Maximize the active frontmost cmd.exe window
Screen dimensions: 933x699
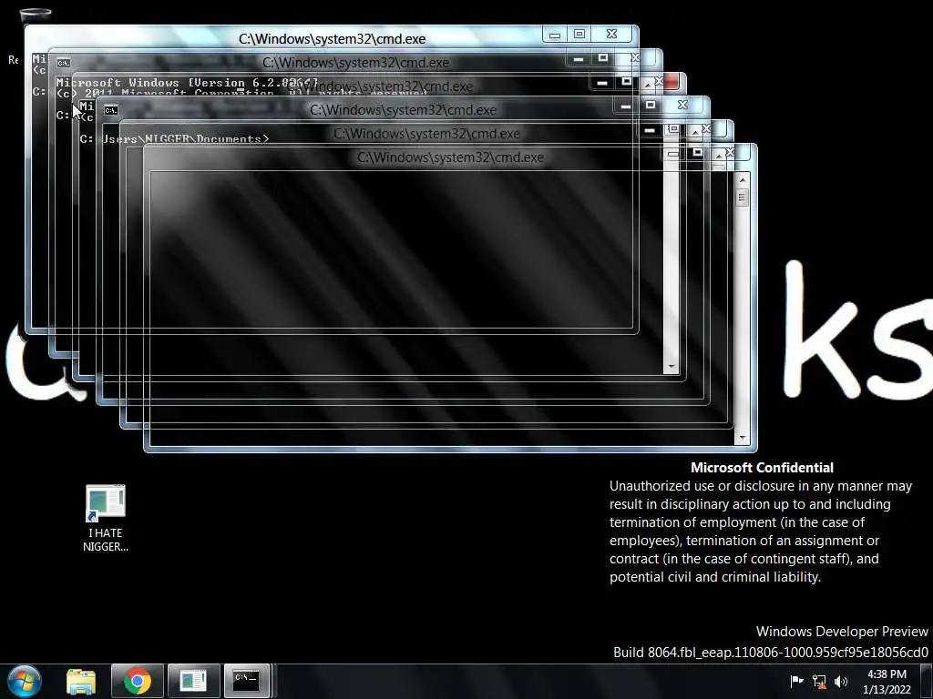(579, 35)
